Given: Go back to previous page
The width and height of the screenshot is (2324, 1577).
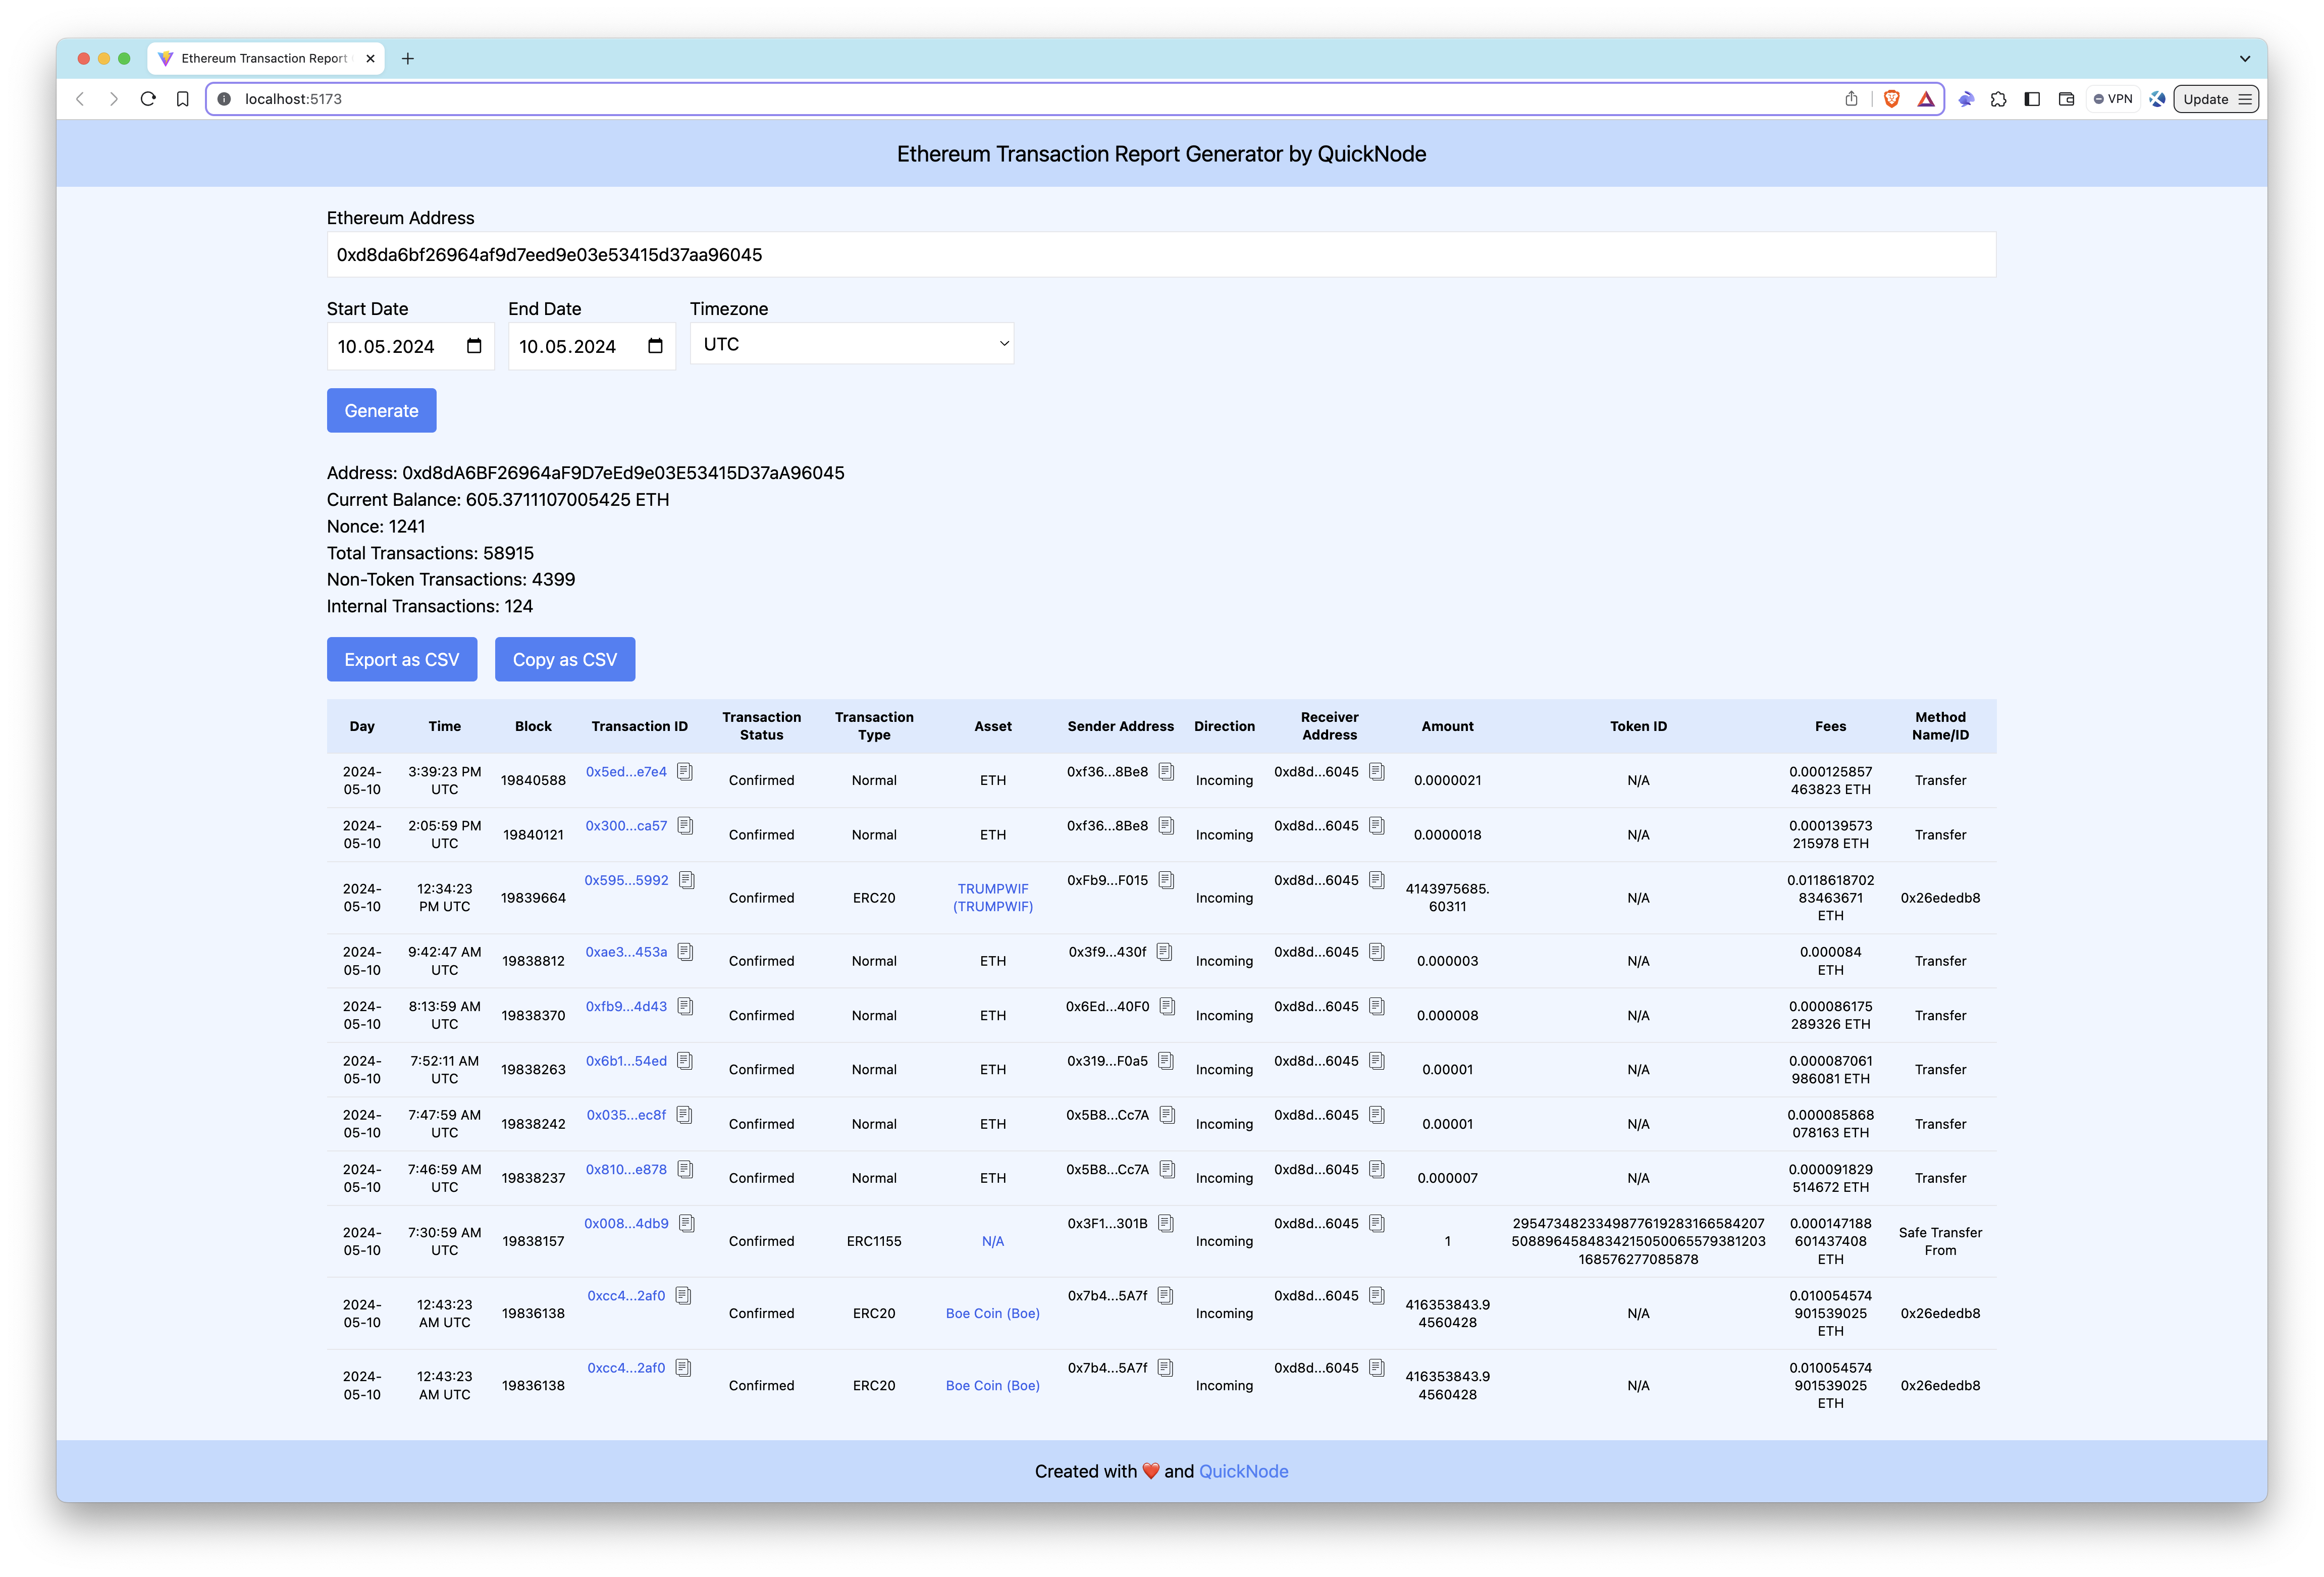Looking at the screenshot, I should (x=81, y=99).
